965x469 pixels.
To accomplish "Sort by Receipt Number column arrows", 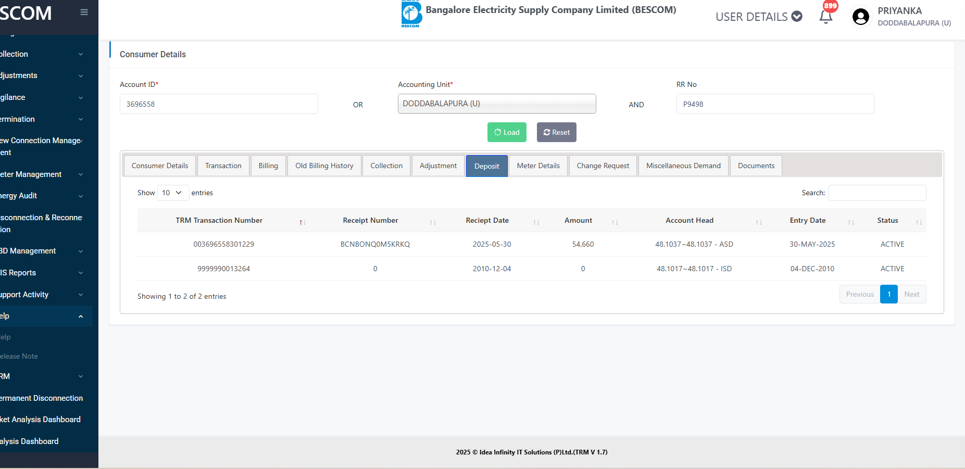I will click(433, 222).
